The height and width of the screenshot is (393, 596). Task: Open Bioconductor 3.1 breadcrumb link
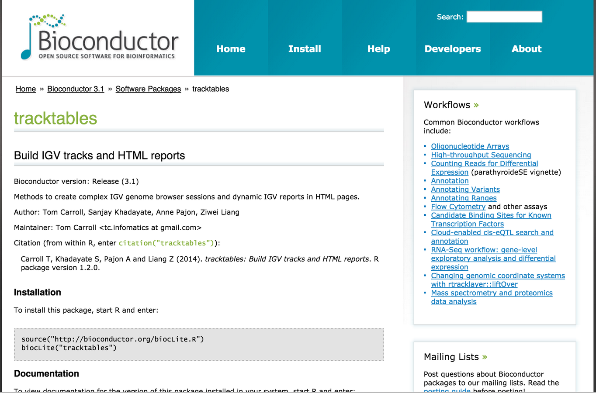(76, 89)
